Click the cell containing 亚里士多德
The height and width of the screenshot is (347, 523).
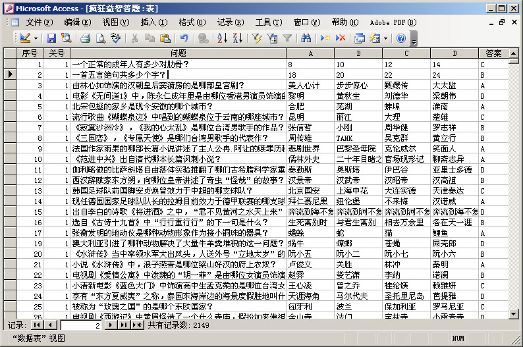[454, 170]
